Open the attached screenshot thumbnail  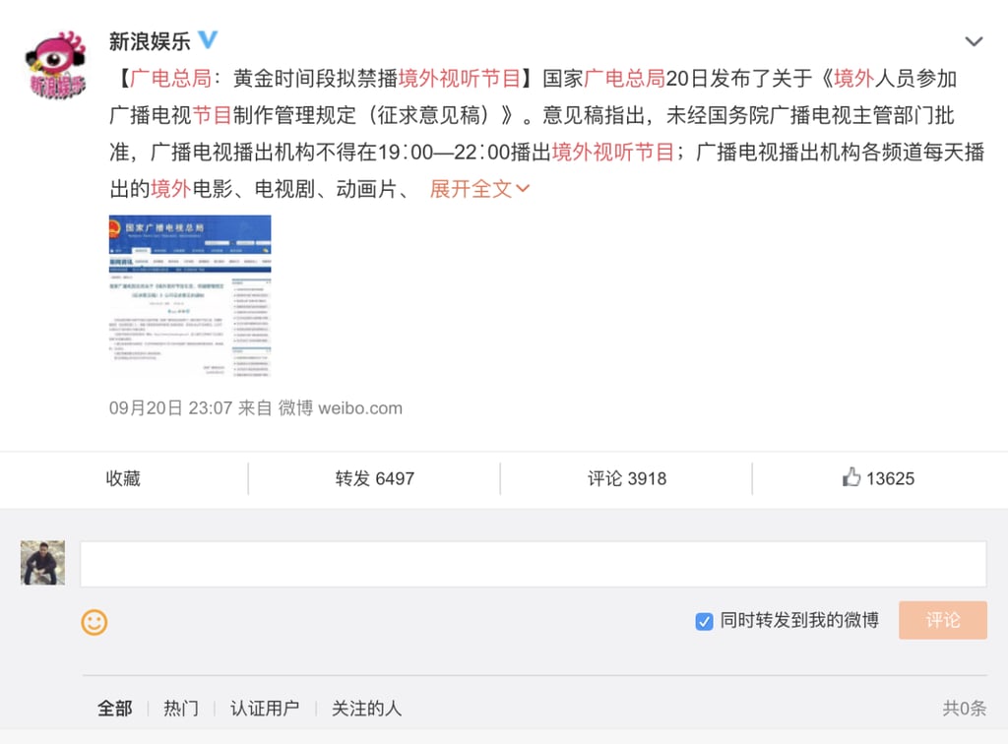[189, 296]
